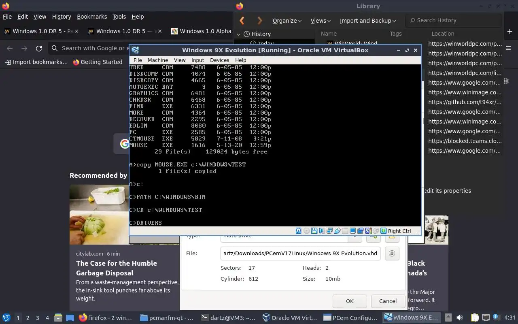This screenshot has width=518, height=324.
Task: Expand the system tray hidden icons arrow
Action: tap(448, 318)
